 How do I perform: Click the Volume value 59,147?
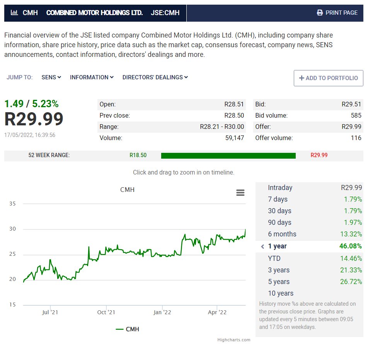235,138
